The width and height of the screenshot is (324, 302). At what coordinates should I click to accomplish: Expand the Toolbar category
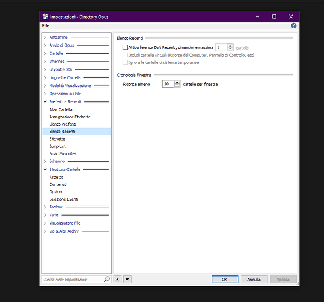click(x=45, y=207)
